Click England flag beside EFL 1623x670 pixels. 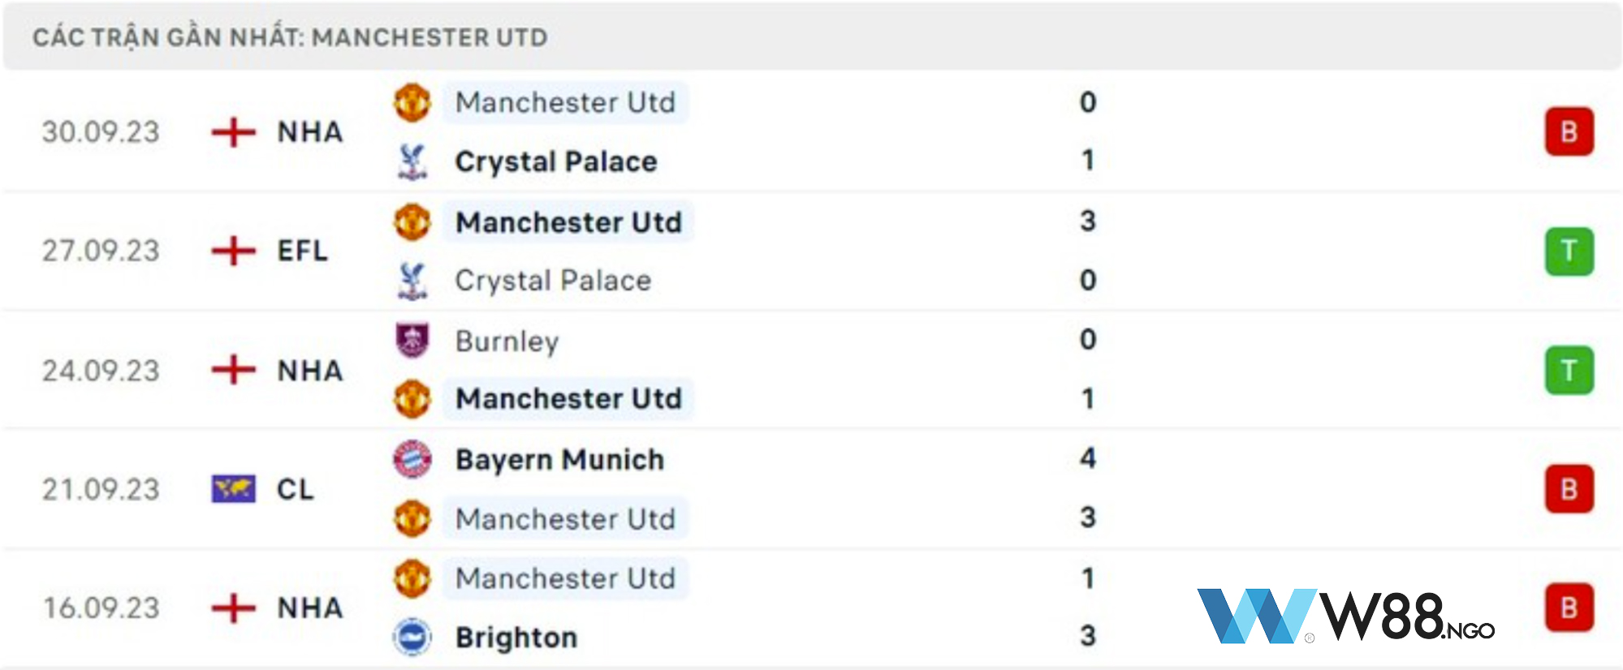[x=233, y=251]
